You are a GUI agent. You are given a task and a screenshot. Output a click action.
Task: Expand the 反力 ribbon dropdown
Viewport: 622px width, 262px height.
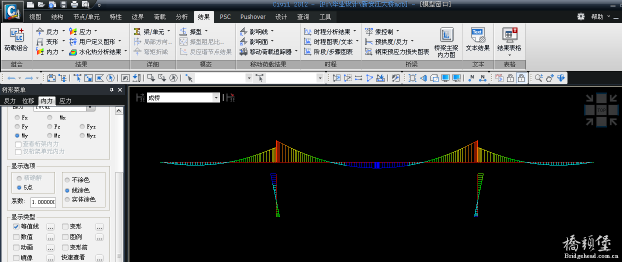[x=63, y=31]
